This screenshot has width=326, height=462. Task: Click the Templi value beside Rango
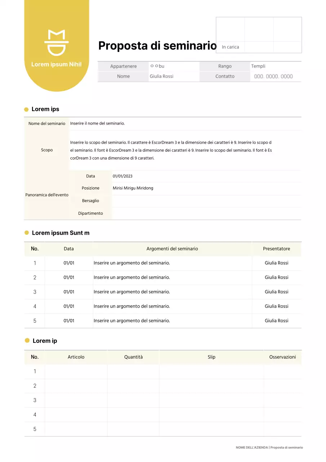coord(258,66)
